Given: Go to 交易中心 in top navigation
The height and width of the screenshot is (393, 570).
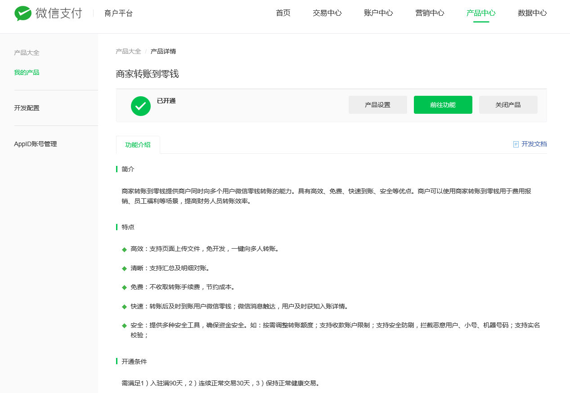Looking at the screenshot, I should pyautogui.click(x=327, y=13).
